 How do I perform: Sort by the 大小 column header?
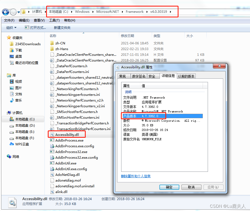click(190, 36)
